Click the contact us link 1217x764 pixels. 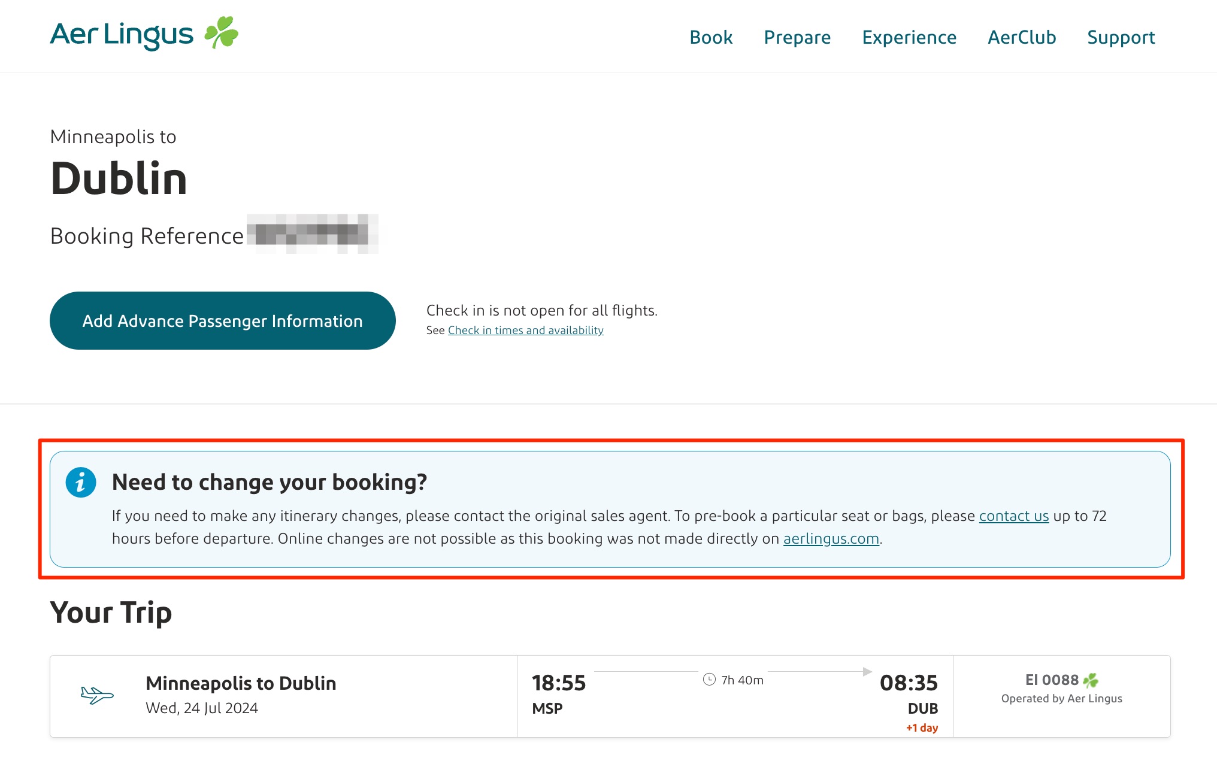point(1013,516)
